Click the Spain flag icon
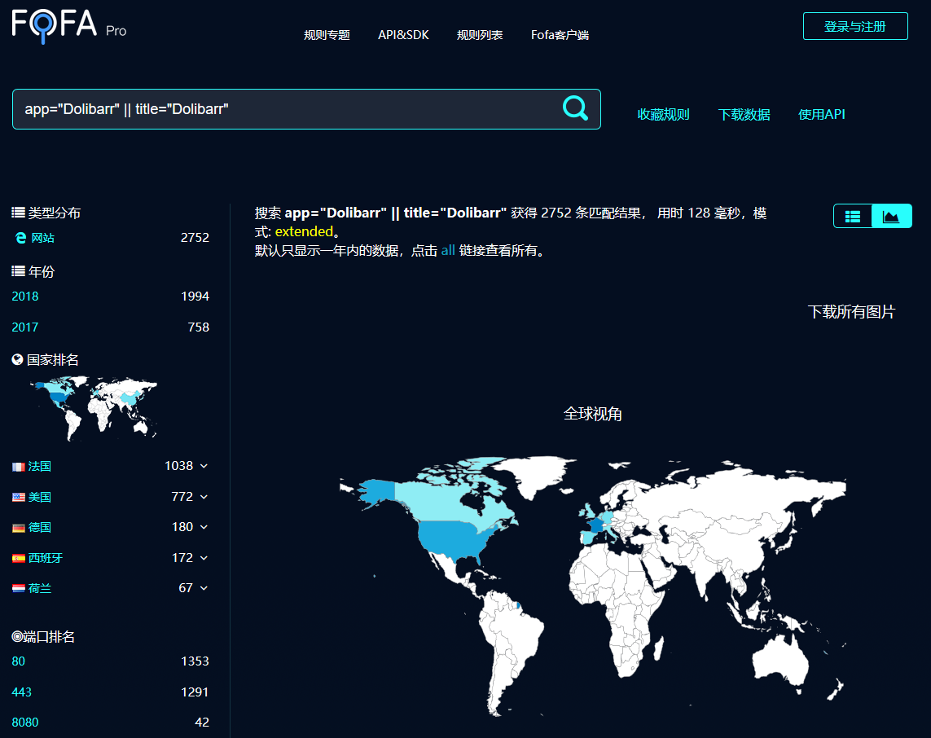The height and width of the screenshot is (738, 931). 19,558
